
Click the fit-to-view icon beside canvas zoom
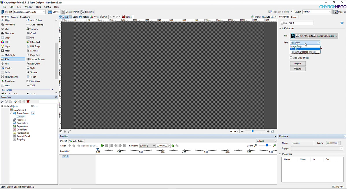point(272,131)
